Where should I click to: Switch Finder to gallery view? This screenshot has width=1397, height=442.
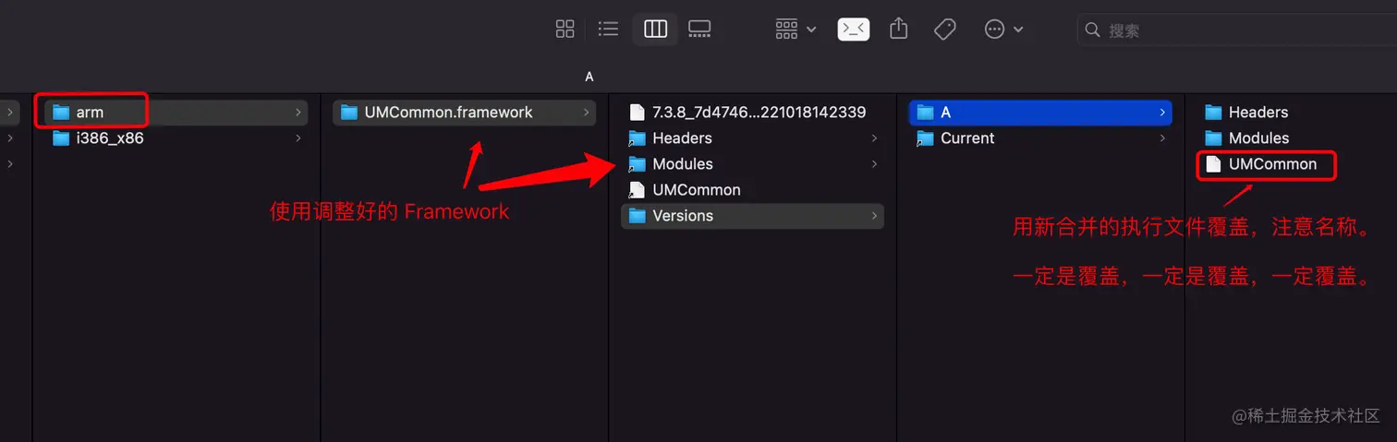click(x=699, y=29)
